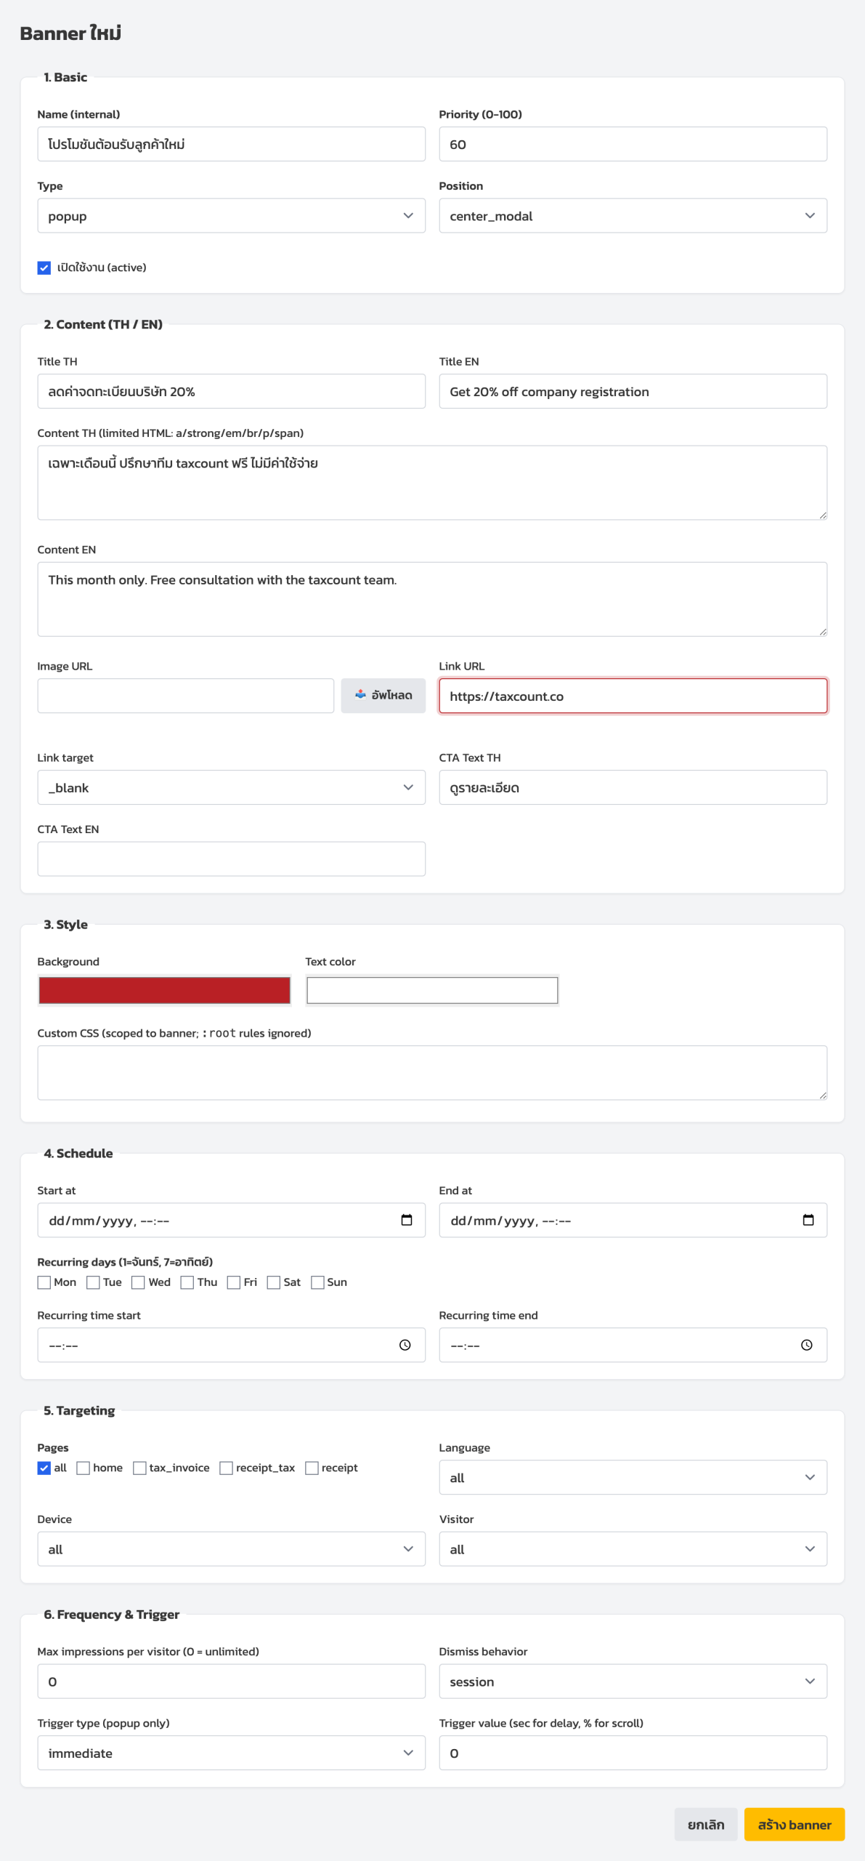Focus the Priority (0-100) field
The image size is (865, 1861).
(x=633, y=144)
